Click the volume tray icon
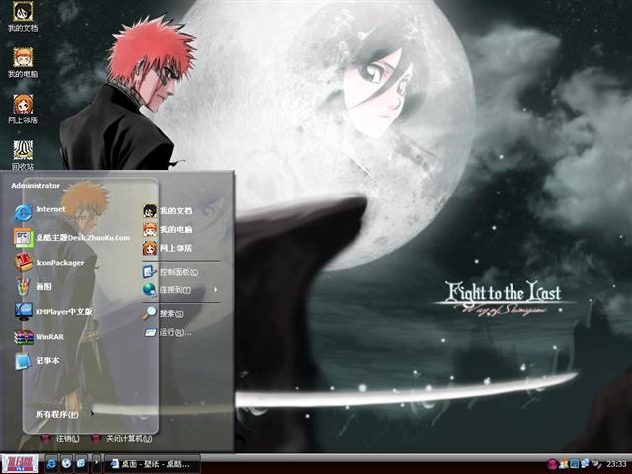Screen dimensions: 632x474 pyautogui.click(x=596, y=464)
